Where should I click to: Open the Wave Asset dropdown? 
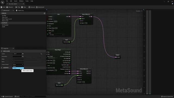tap(51, 58)
